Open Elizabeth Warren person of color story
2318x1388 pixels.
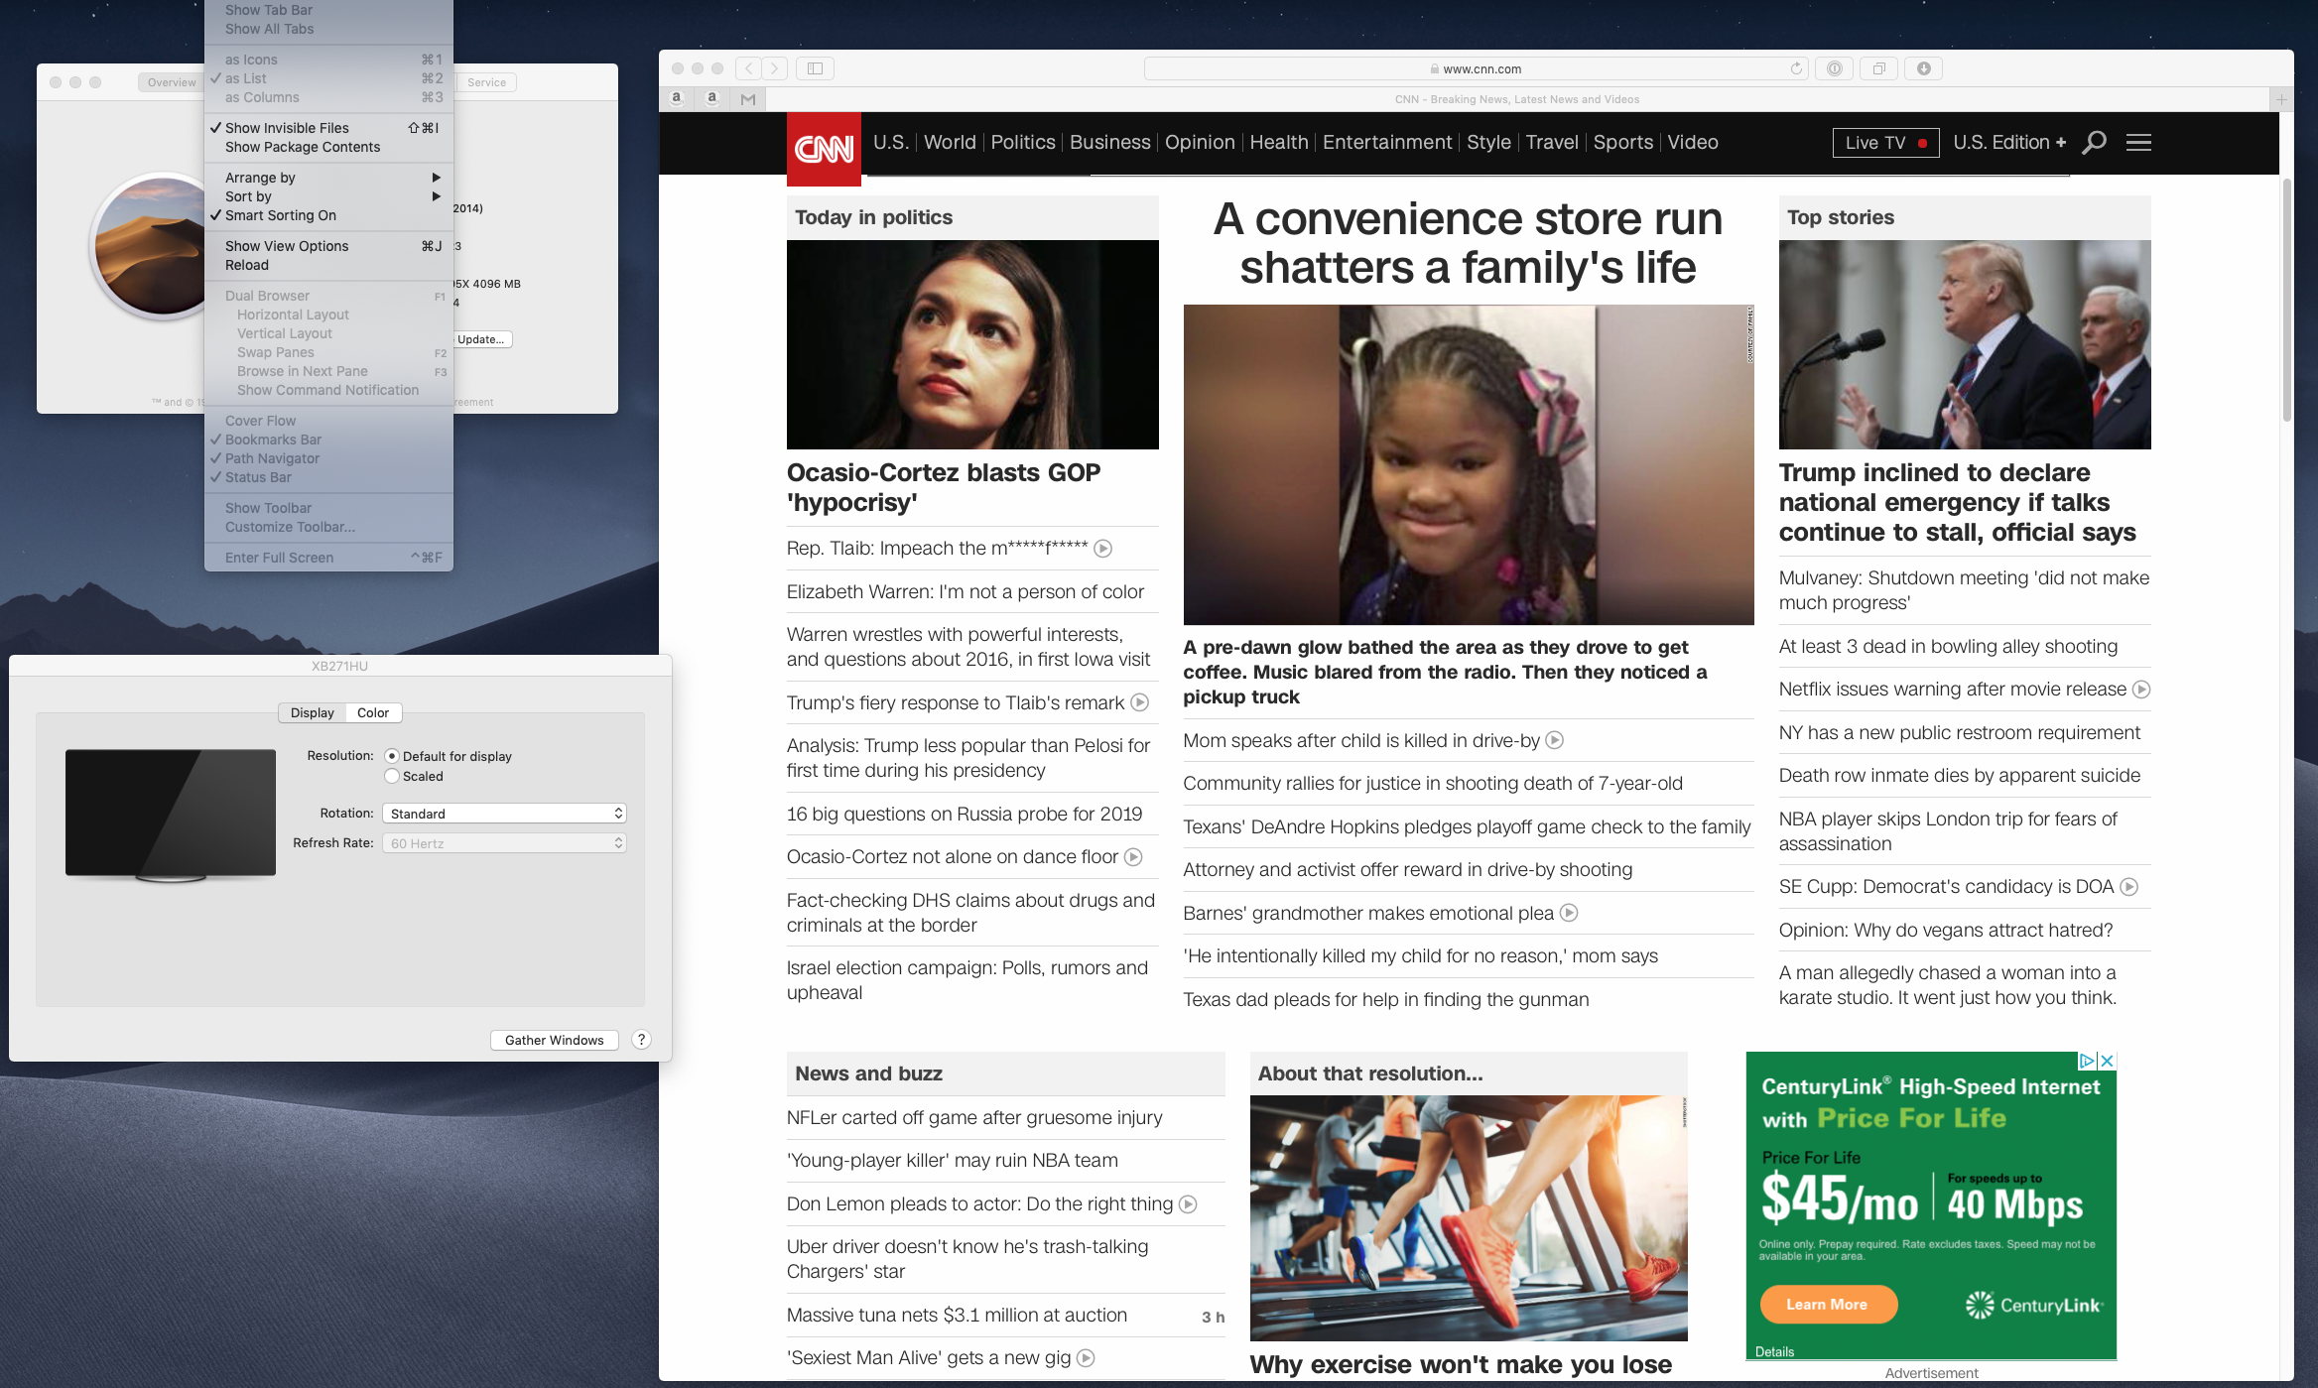[965, 592]
